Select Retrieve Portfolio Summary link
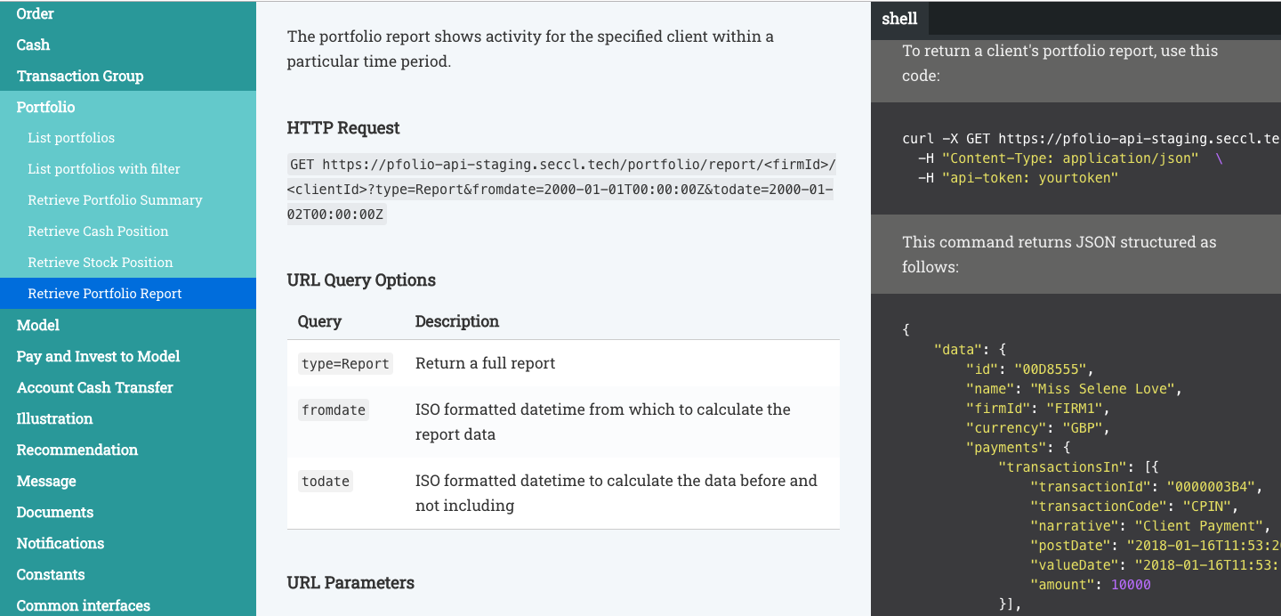The width and height of the screenshot is (1281, 616). coord(115,200)
